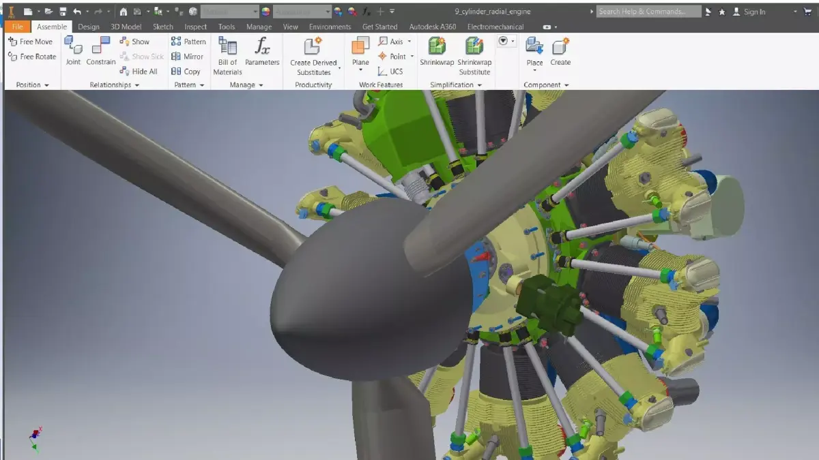Open the Appearance combo box
The image size is (819, 460).
tap(302, 12)
